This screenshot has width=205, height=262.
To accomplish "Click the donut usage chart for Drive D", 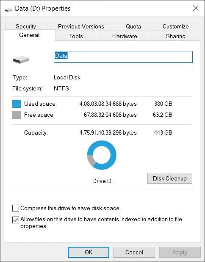I will (x=102, y=155).
